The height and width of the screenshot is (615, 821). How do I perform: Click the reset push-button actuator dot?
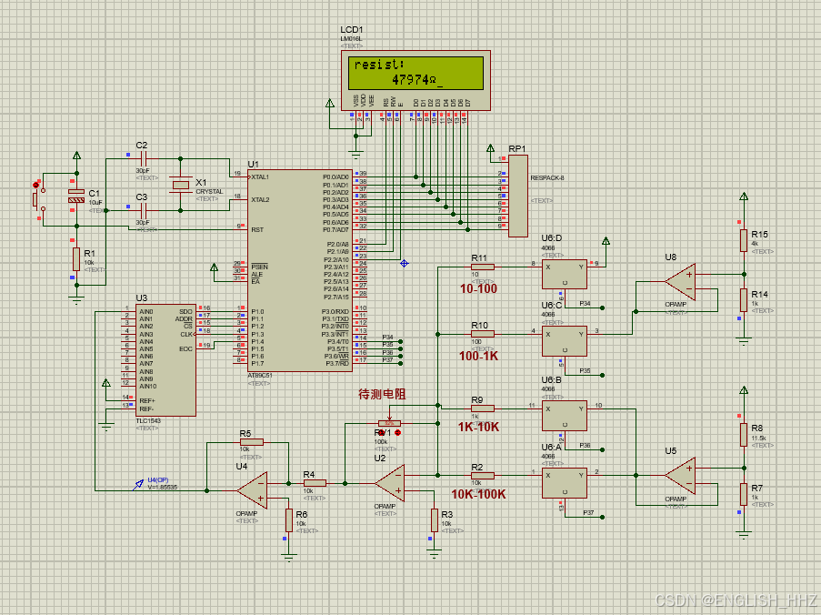(x=35, y=185)
